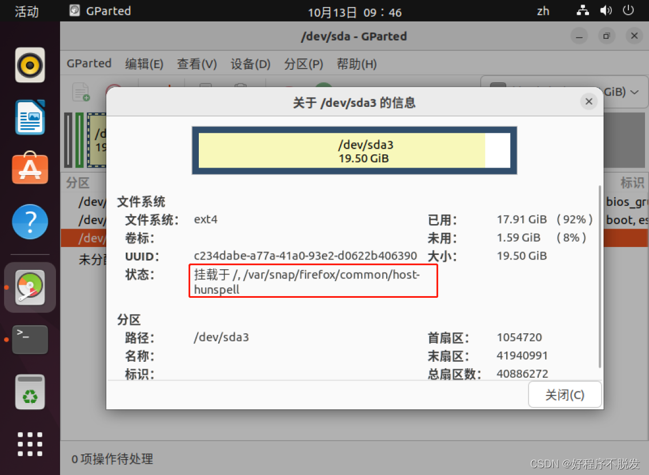Open the 查看(V) menu
Image resolution: width=649 pixels, height=475 pixels.
(197, 64)
